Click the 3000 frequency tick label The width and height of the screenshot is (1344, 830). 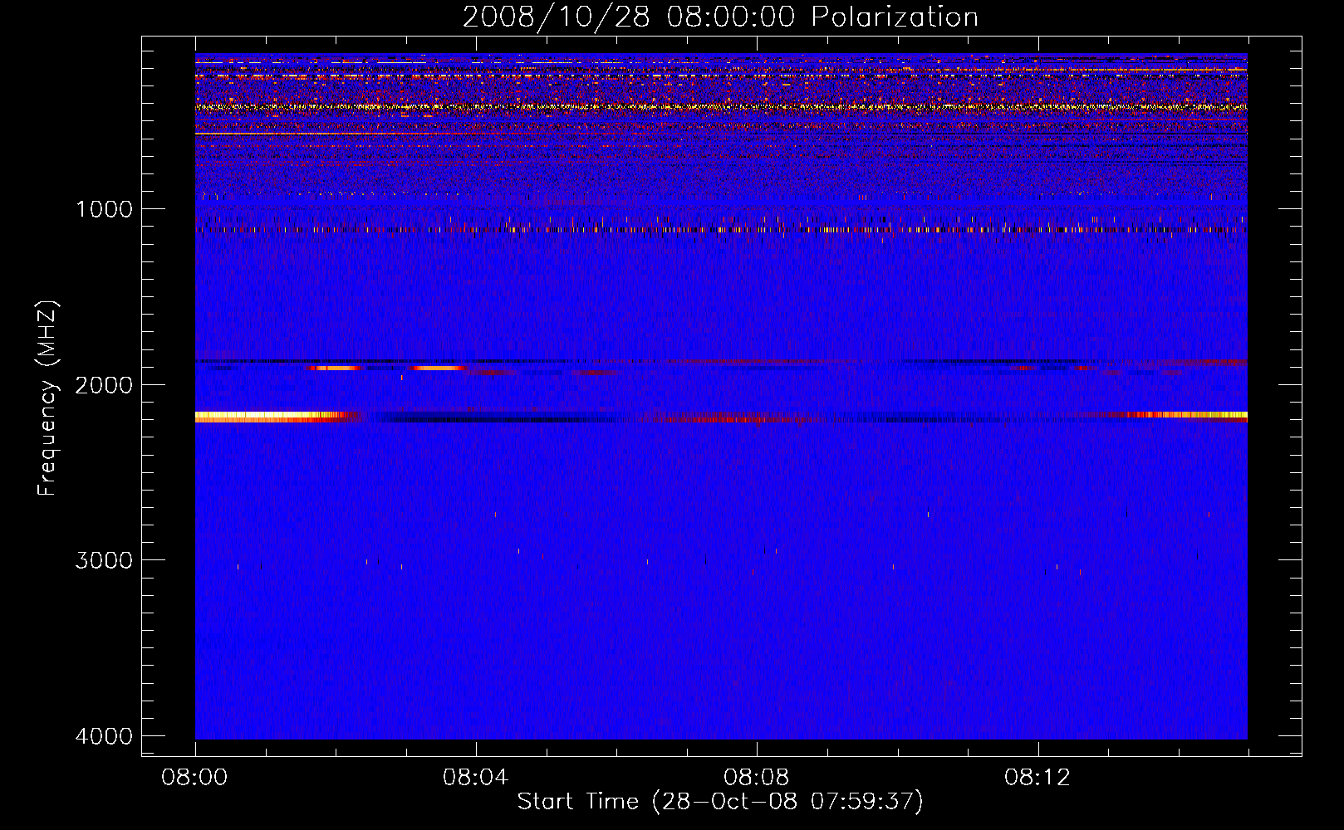[x=104, y=560]
